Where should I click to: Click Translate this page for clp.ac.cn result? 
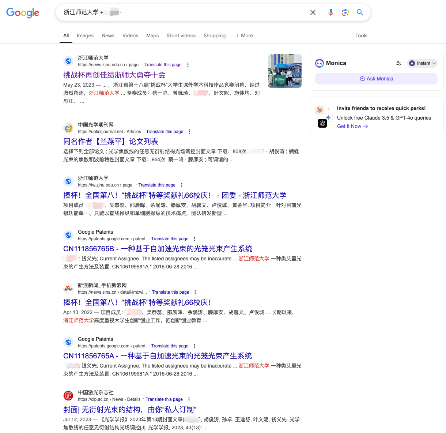(x=164, y=399)
